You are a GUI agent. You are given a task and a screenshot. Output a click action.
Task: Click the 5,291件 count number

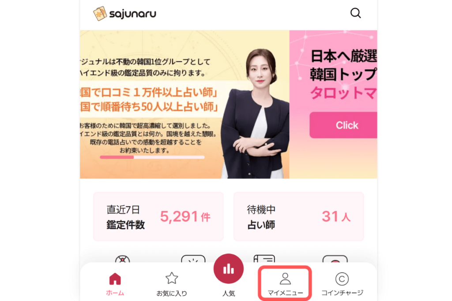[x=185, y=217]
